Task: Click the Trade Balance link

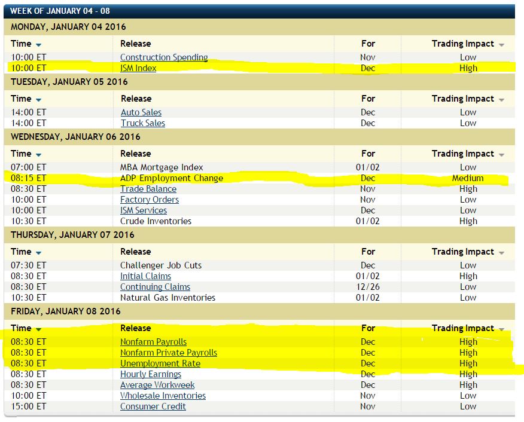Action: [x=148, y=189]
